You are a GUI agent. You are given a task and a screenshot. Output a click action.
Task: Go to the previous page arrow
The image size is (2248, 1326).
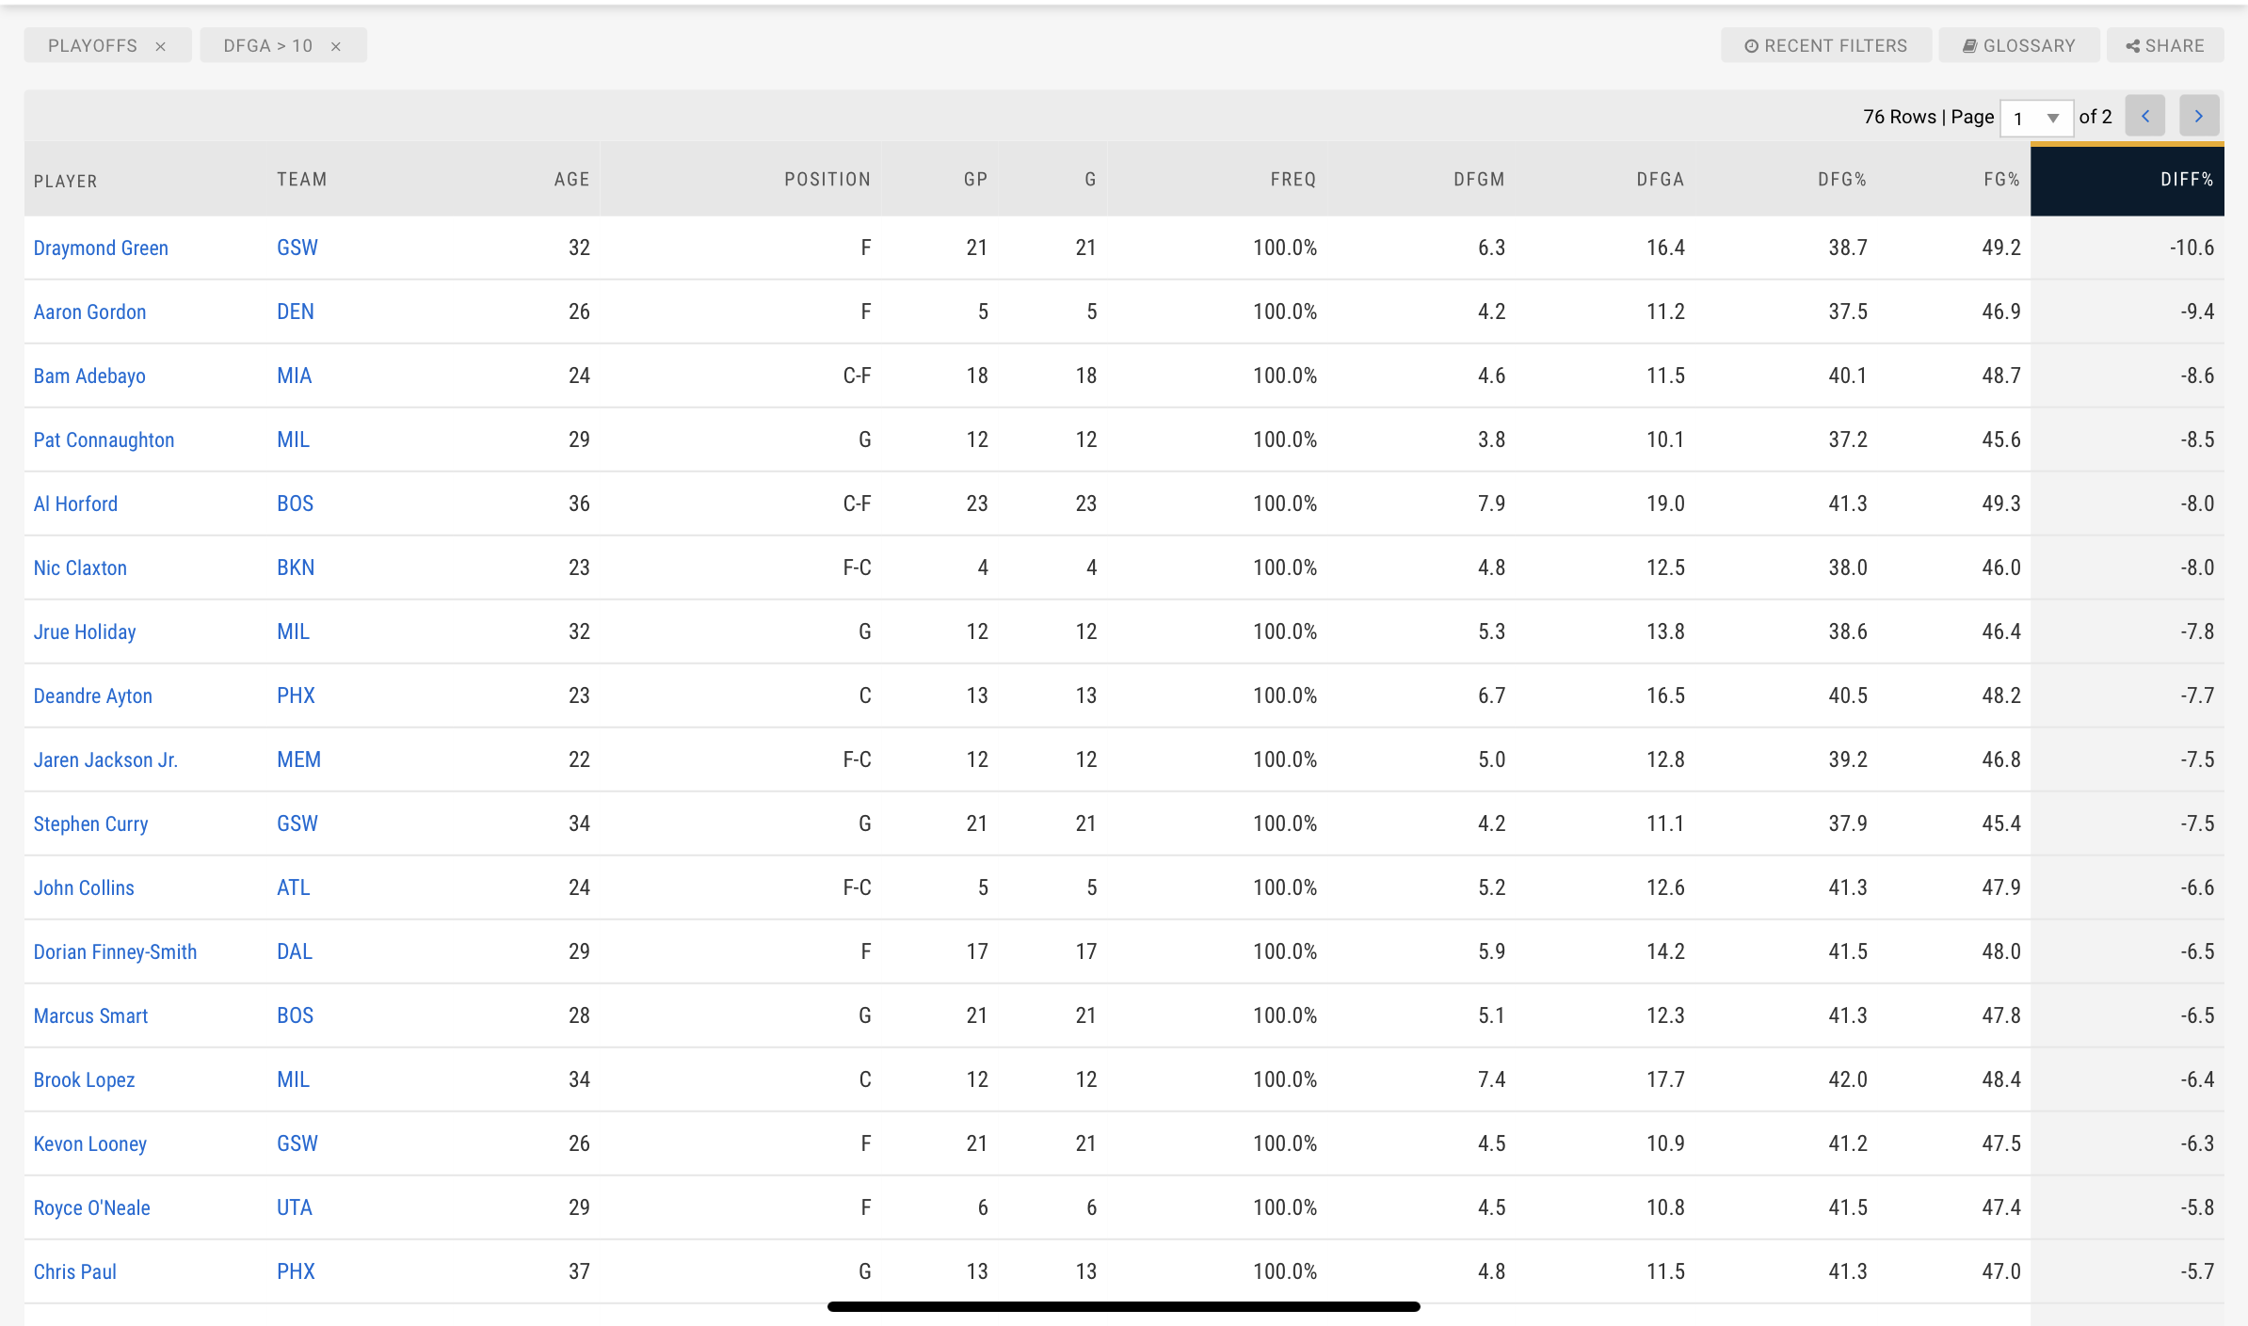(x=2145, y=116)
